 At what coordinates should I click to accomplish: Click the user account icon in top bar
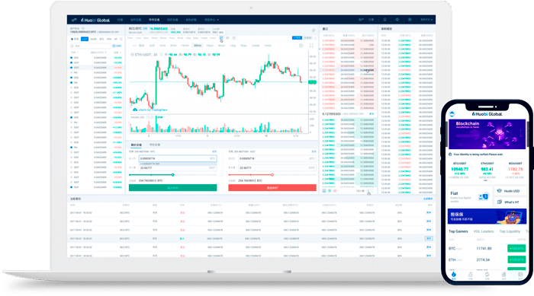coord(384,20)
